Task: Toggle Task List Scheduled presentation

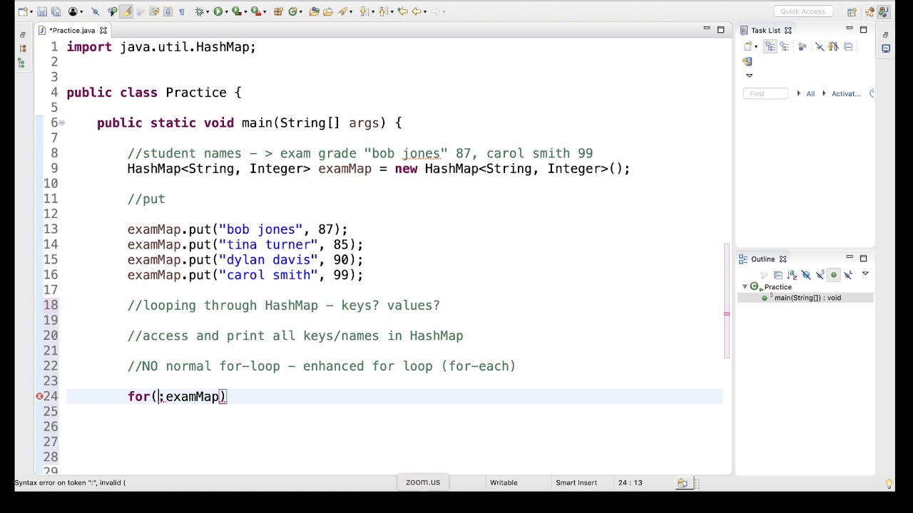Action: click(x=785, y=47)
